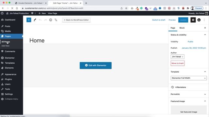Open the List View icon
Viewport: 209px width, 117px height.
pos(56,20)
